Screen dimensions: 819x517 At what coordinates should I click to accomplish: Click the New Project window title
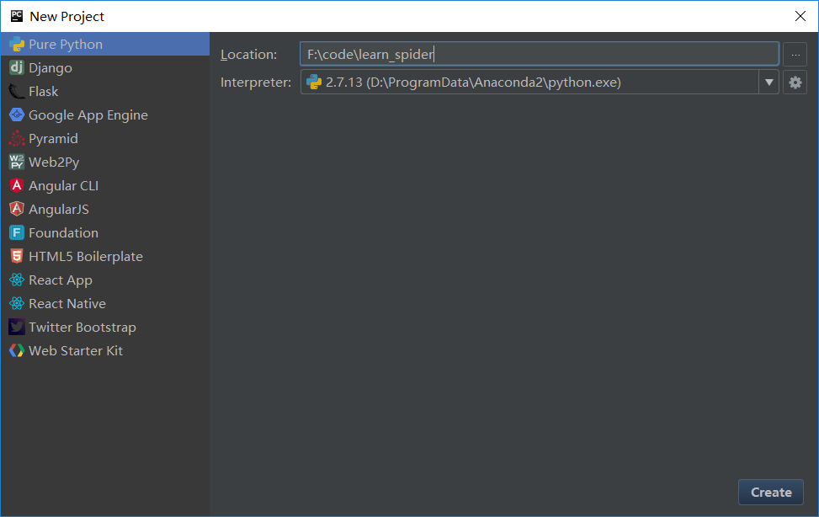tap(66, 17)
